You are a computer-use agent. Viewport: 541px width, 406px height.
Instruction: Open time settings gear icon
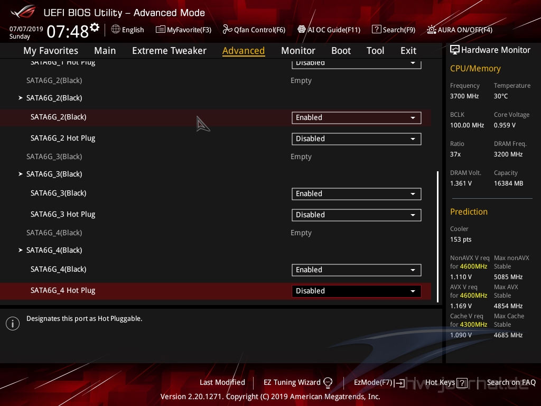tap(95, 27)
